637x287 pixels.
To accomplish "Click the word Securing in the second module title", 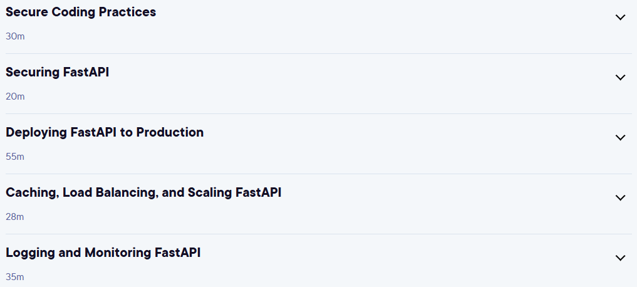I will [33, 73].
